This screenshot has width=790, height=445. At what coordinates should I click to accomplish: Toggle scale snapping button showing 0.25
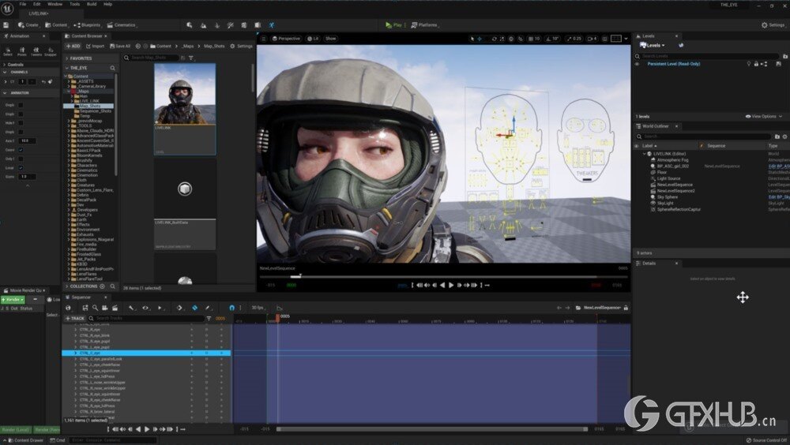point(574,38)
